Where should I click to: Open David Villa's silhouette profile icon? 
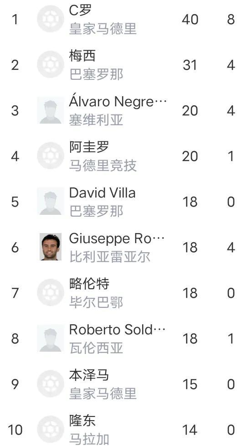pyautogui.click(x=51, y=201)
